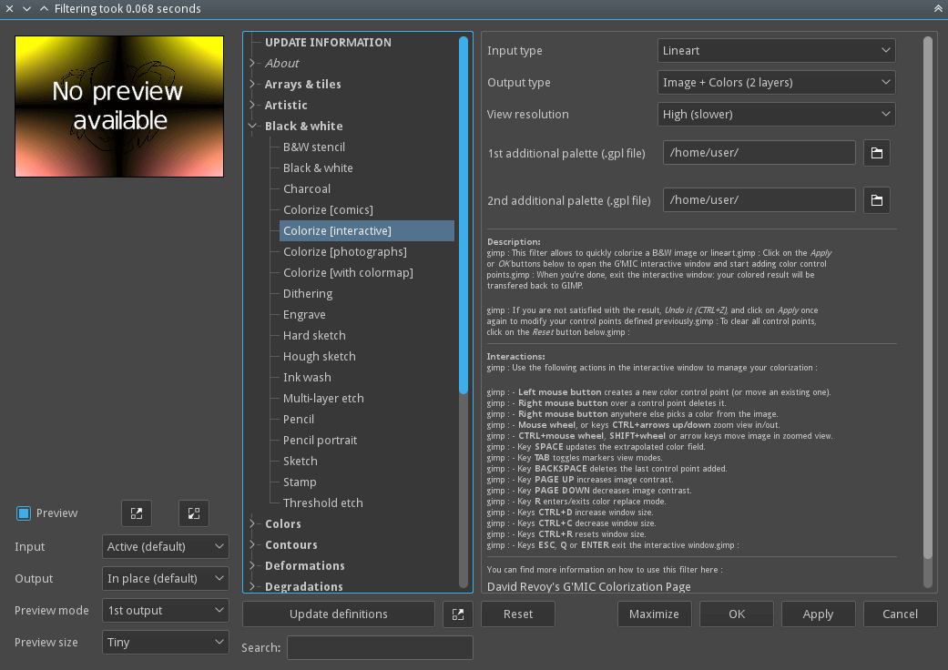
Task: Browse for the 1st additional palette file
Action: pos(876,152)
